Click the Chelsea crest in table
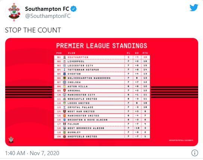The height and width of the screenshot is (160, 203). pyautogui.click(x=64, y=82)
